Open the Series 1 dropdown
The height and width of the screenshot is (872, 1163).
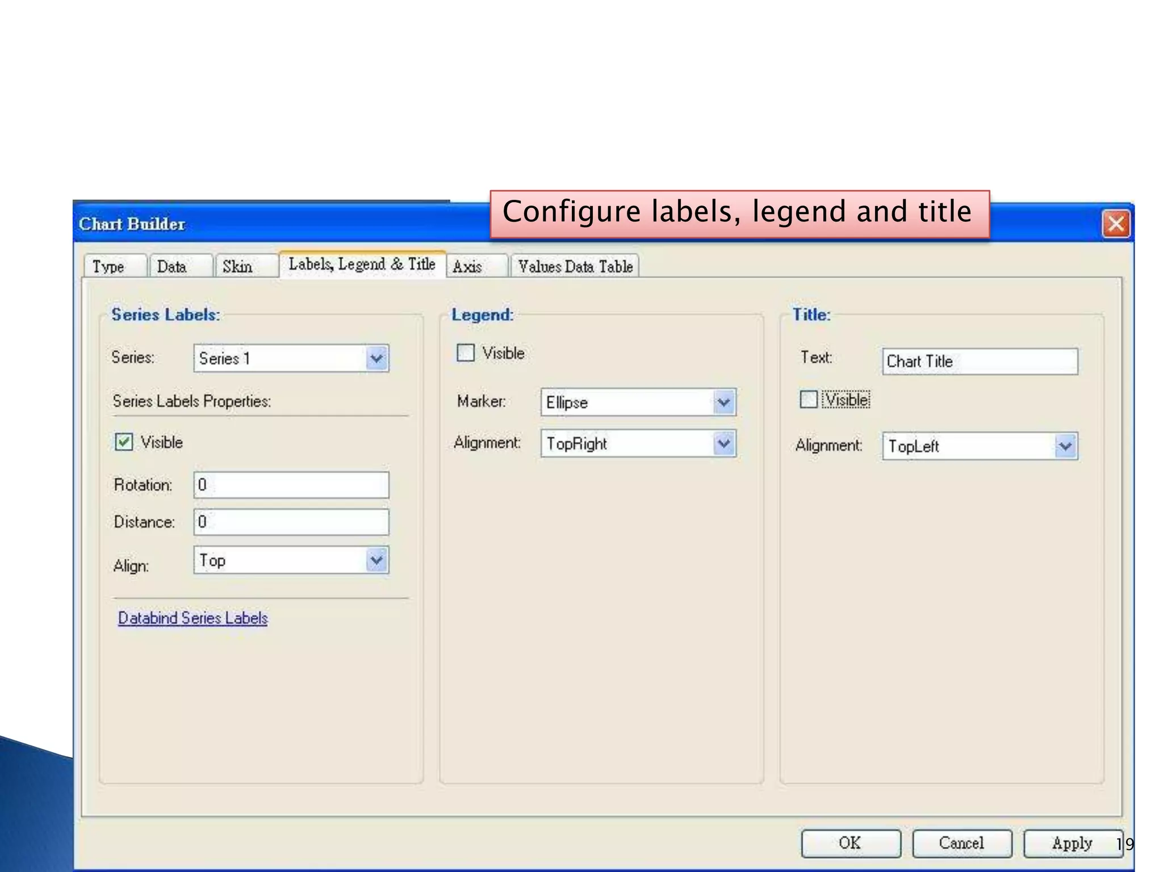pos(376,358)
